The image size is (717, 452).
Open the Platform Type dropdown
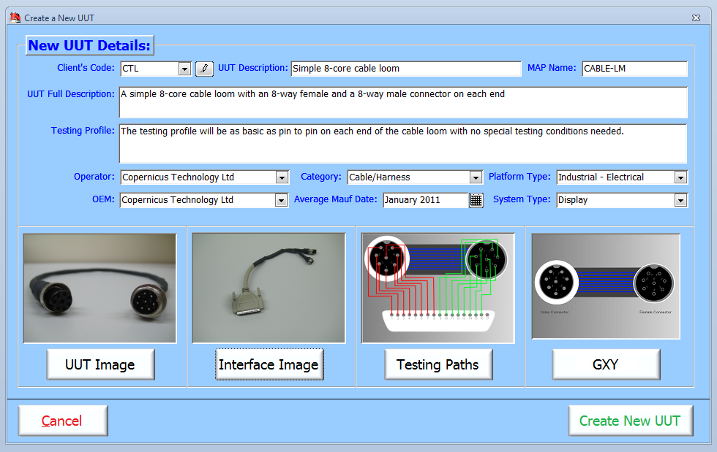[680, 177]
